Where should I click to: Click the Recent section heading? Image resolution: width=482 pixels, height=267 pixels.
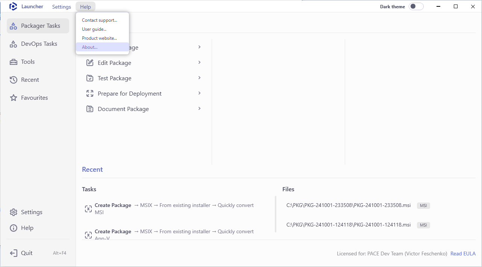pyautogui.click(x=92, y=169)
